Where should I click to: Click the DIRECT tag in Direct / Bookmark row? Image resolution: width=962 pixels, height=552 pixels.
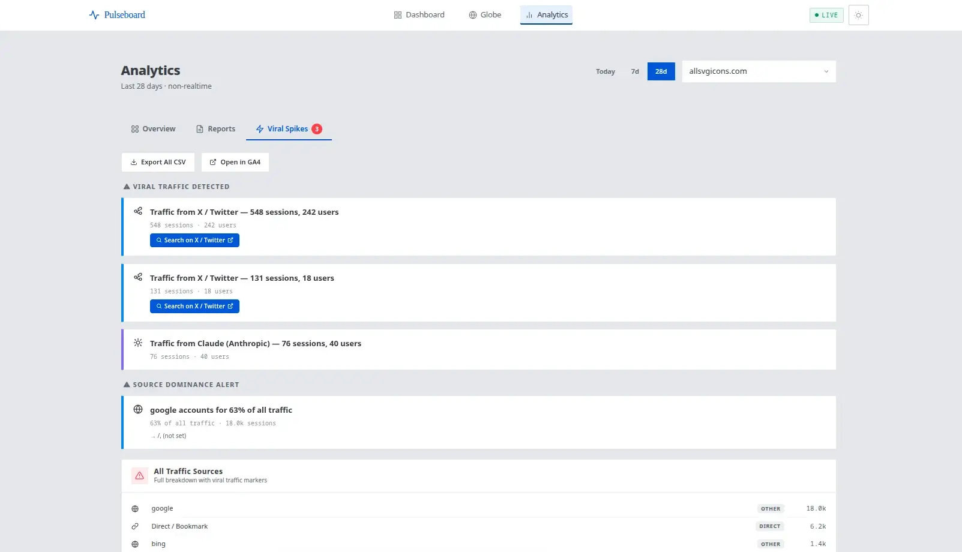click(x=770, y=526)
